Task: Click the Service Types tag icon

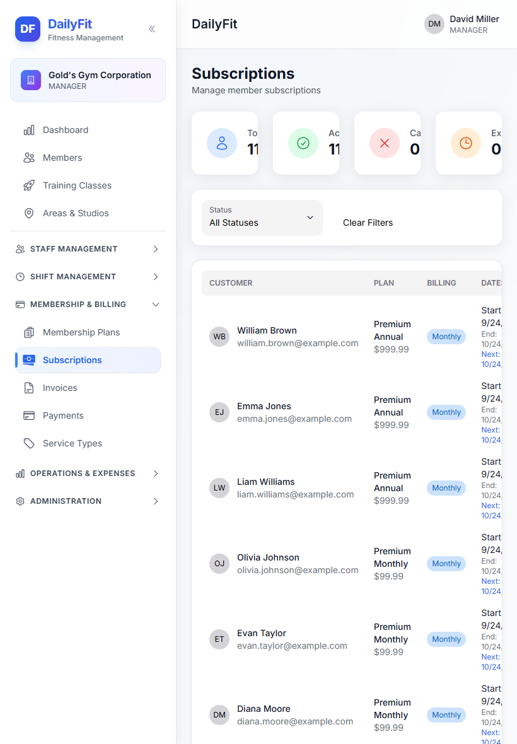Action: tap(29, 444)
